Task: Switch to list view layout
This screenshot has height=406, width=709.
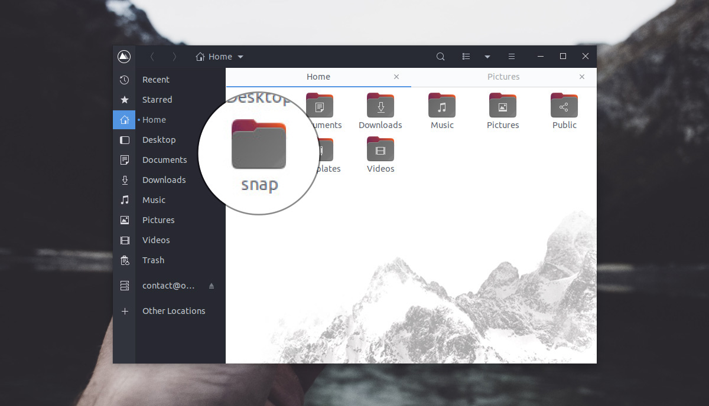Action: (x=466, y=56)
